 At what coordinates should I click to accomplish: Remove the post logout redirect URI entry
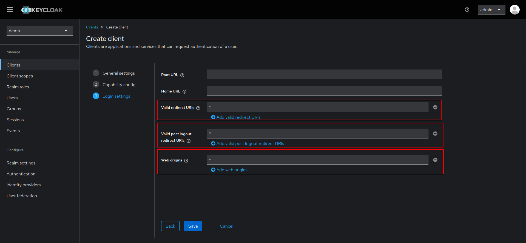click(435, 134)
